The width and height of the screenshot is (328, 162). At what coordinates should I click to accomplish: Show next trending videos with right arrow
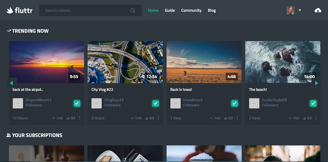(316, 83)
